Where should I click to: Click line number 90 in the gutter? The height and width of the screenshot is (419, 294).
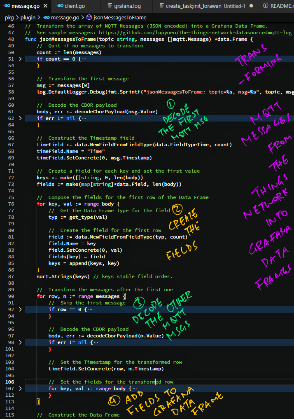[x=11, y=296]
